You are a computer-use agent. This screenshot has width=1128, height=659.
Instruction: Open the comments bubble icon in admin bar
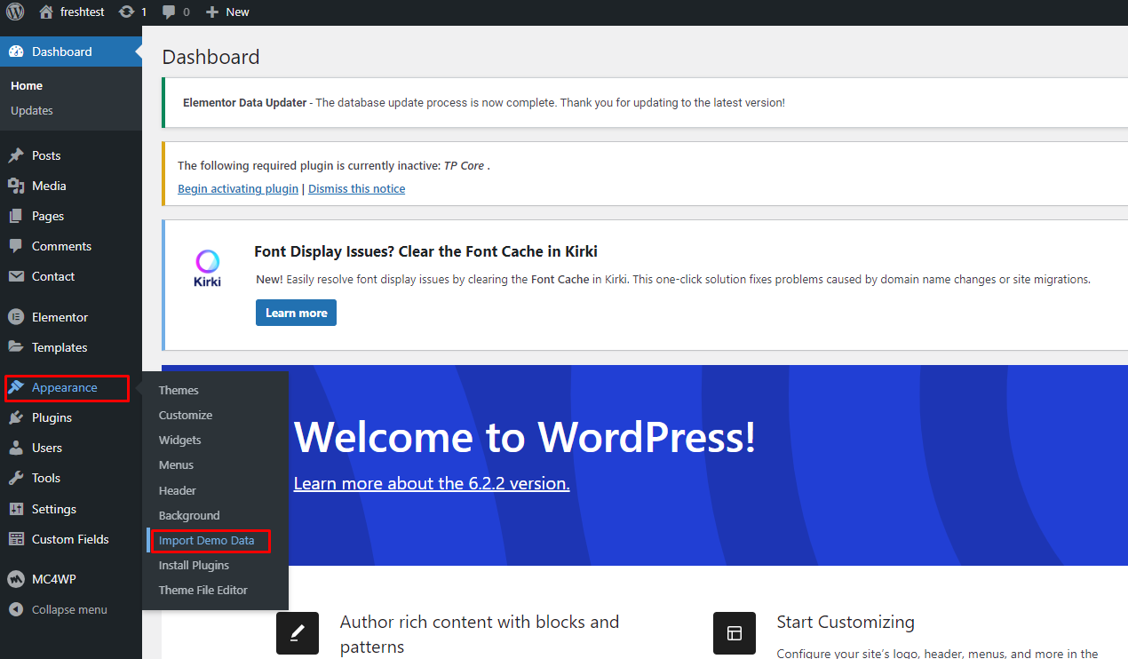pyautogui.click(x=168, y=12)
